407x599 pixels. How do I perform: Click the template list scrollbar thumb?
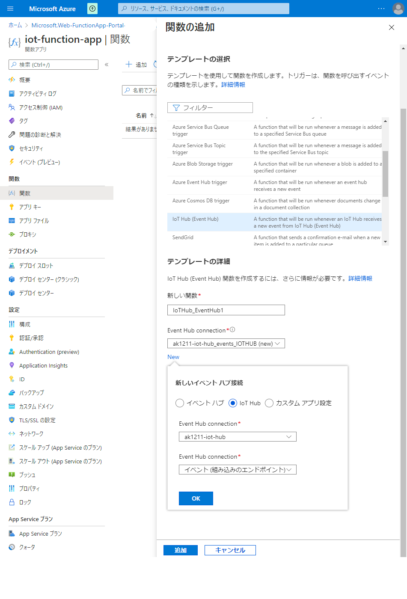point(385,173)
